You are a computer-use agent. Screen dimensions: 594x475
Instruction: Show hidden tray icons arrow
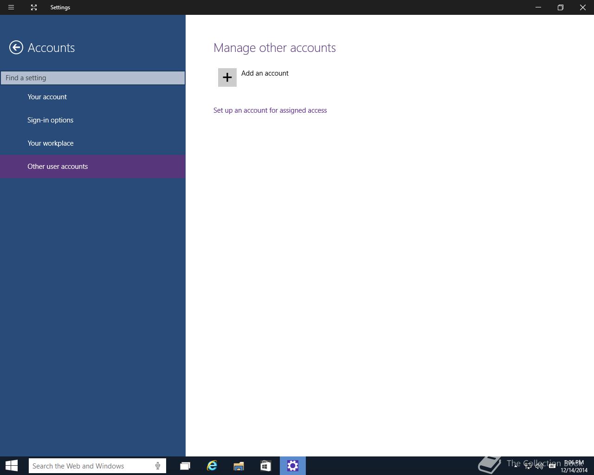516,466
